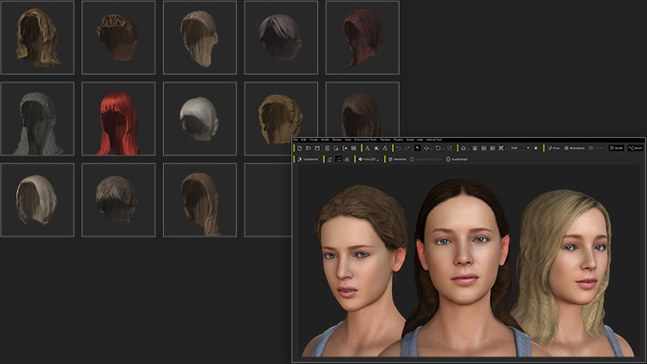
Task: Click the highlighted green mesh tool icon
Action: (x=338, y=159)
